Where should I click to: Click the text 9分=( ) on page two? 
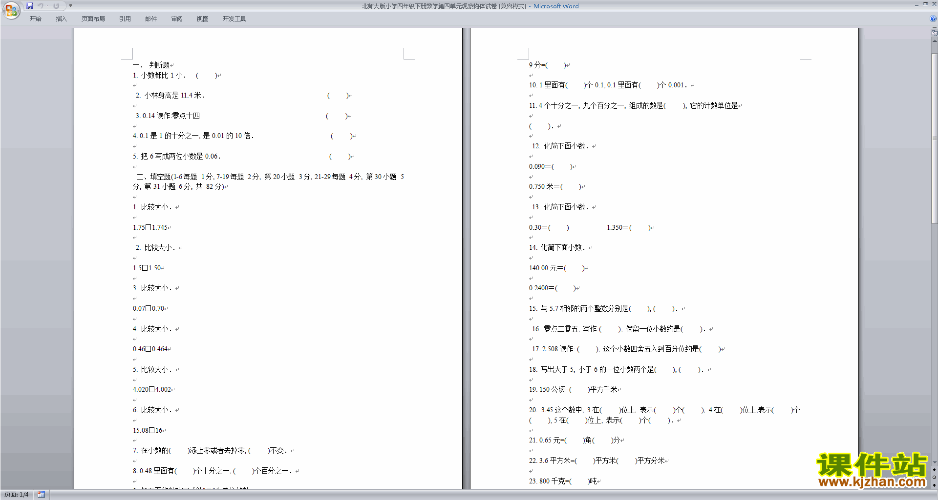click(x=547, y=65)
